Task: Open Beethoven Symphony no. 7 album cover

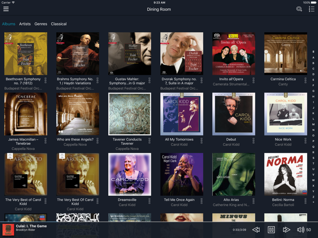Action: (26, 53)
